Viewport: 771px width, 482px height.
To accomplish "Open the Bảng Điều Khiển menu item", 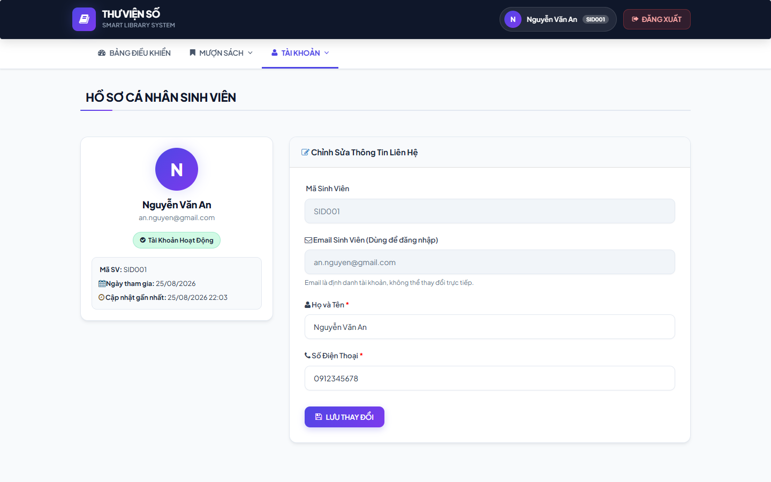I will [134, 53].
